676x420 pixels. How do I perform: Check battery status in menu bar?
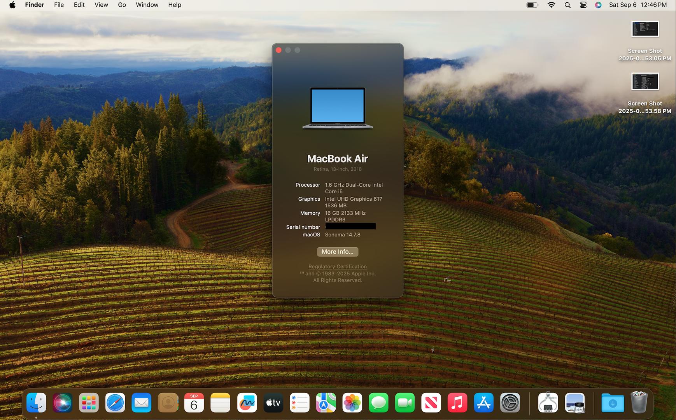[x=532, y=5]
